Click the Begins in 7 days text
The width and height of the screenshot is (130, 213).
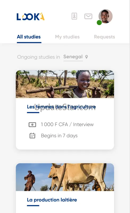(59, 136)
